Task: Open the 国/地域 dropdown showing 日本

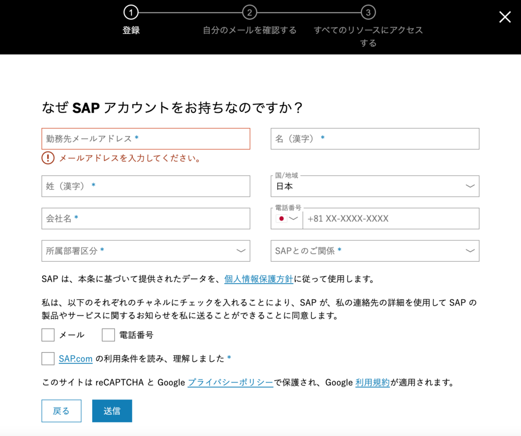Action: pos(375,186)
